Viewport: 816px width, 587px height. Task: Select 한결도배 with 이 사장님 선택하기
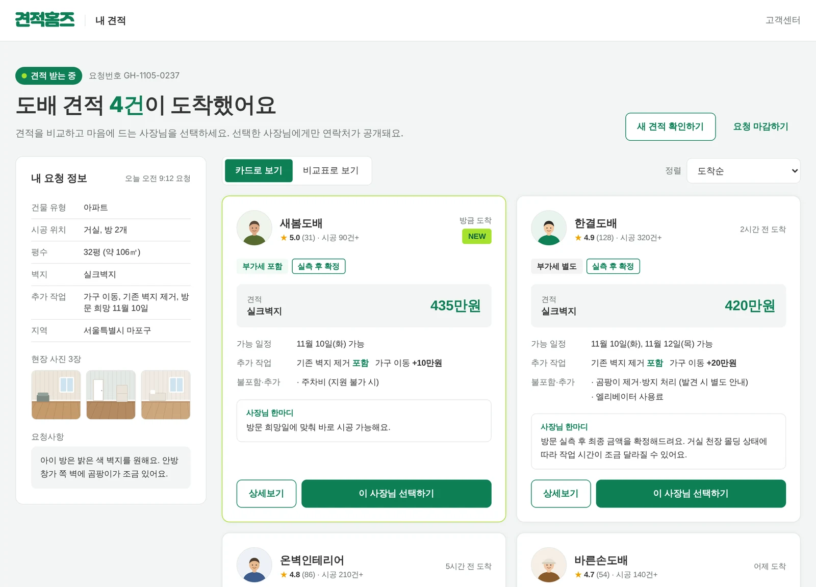pos(691,494)
